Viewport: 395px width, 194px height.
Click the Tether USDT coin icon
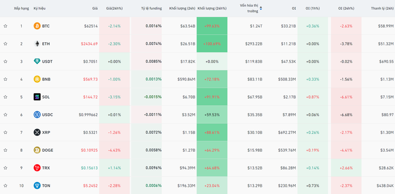point(37,62)
